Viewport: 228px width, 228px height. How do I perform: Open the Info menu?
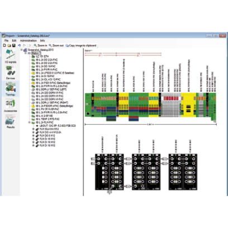tap(42, 40)
